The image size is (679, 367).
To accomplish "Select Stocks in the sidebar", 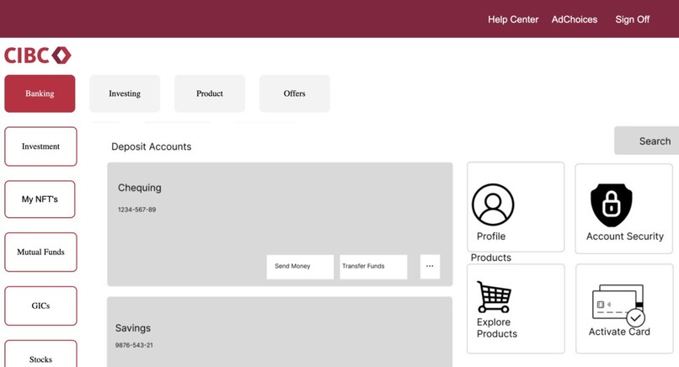I will tap(40, 354).
